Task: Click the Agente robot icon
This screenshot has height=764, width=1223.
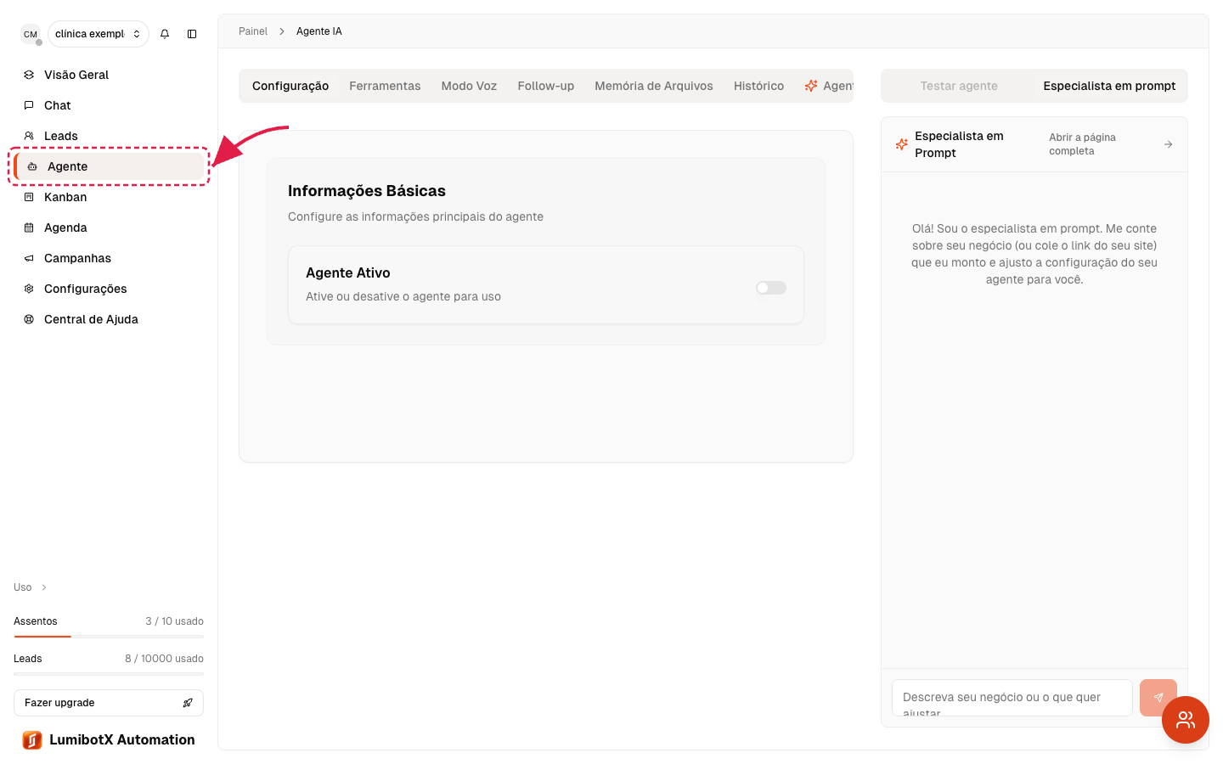Action: click(32, 166)
